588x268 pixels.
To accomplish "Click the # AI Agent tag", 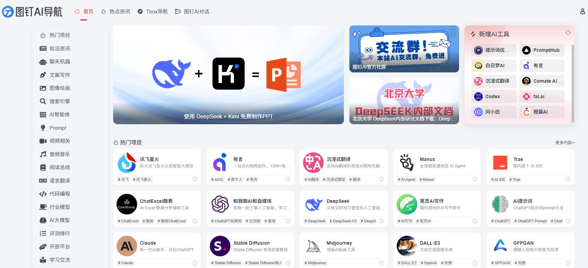I will 407,179.
